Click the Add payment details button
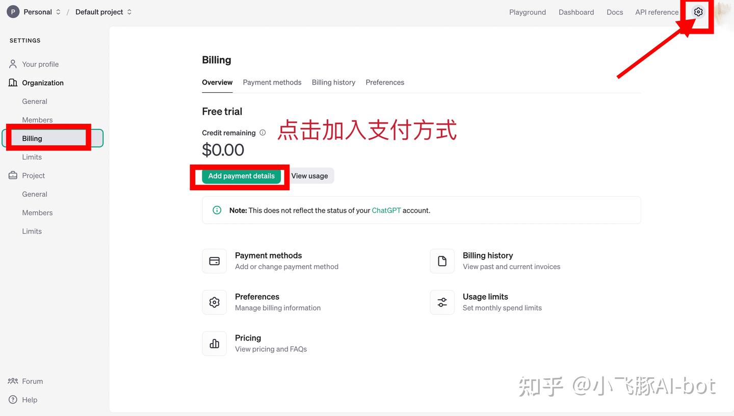This screenshot has height=416, width=734. click(241, 175)
